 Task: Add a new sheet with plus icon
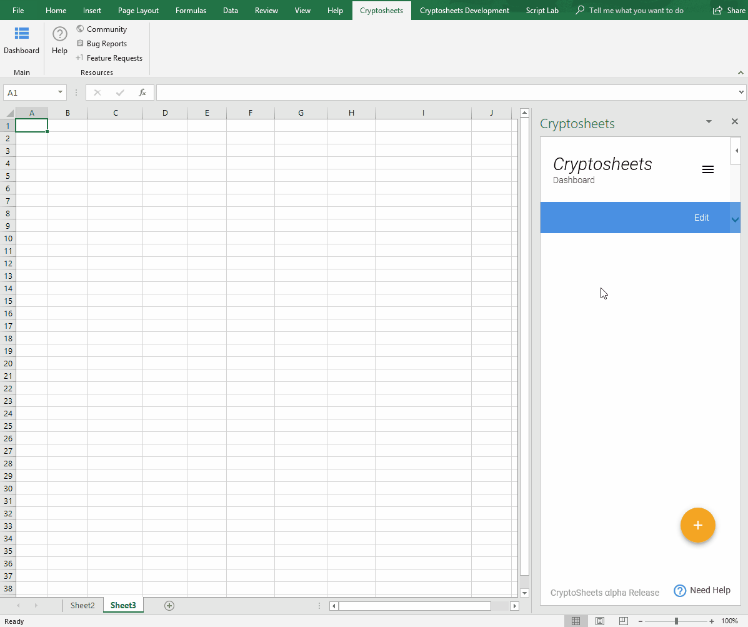pos(169,606)
